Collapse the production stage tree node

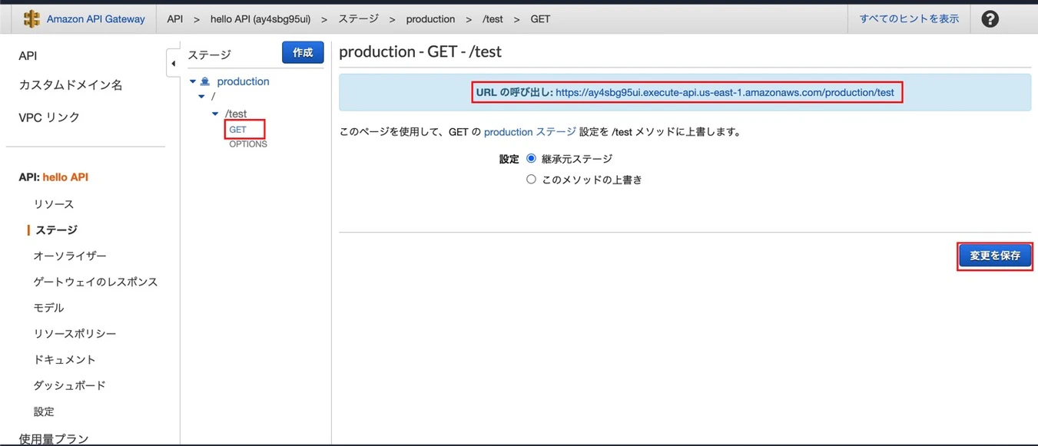pos(193,81)
